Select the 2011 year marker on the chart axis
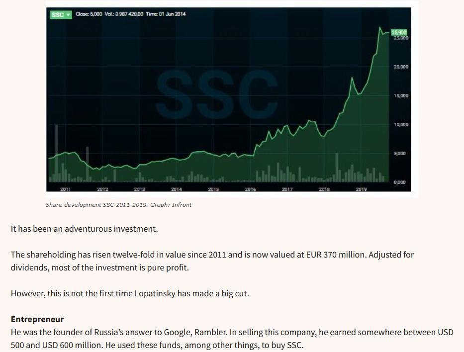This screenshot has height=352, width=464. [x=65, y=189]
